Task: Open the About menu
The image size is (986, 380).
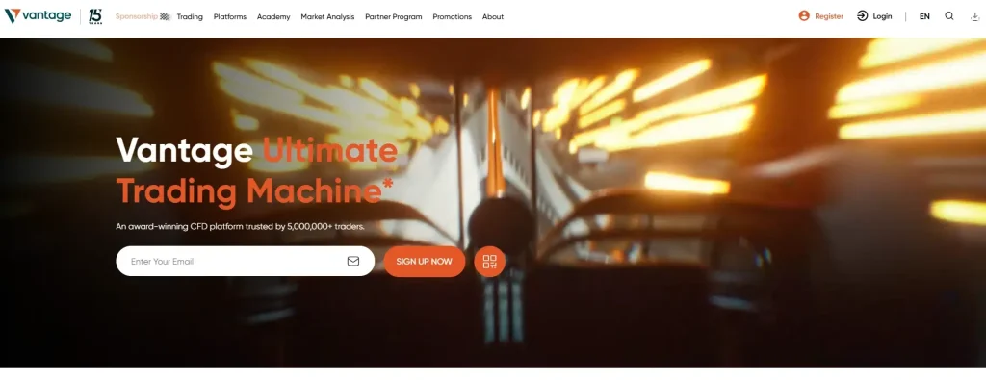Action: point(493,17)
